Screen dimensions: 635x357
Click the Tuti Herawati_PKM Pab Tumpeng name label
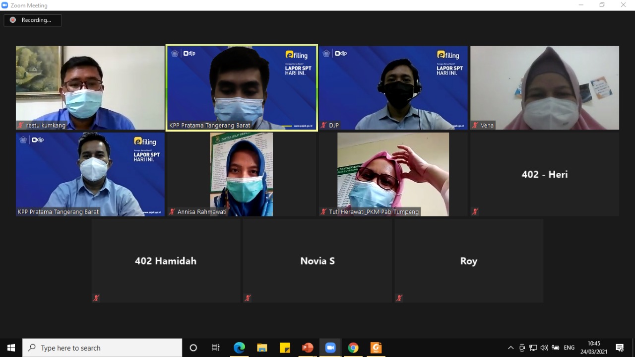[x=374, y=212]
